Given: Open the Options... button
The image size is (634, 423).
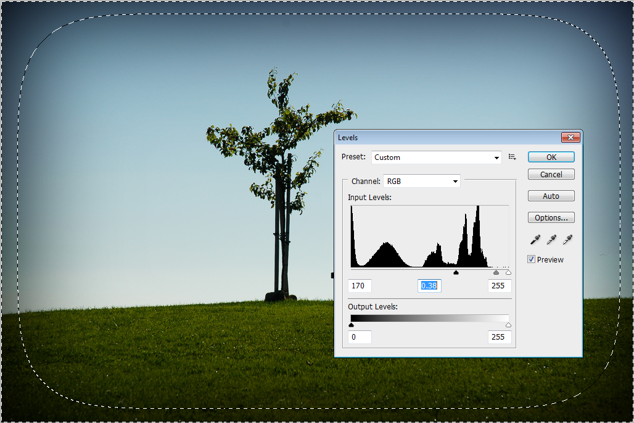Looking at the screenshot, I should 551,218.
